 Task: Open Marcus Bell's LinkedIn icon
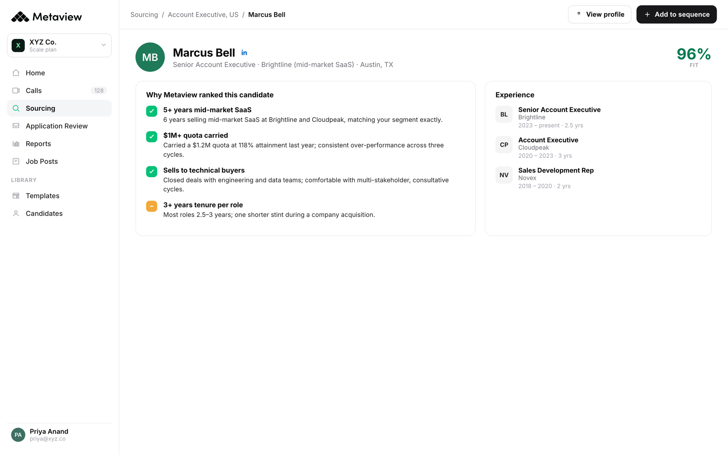pos(244,53)
